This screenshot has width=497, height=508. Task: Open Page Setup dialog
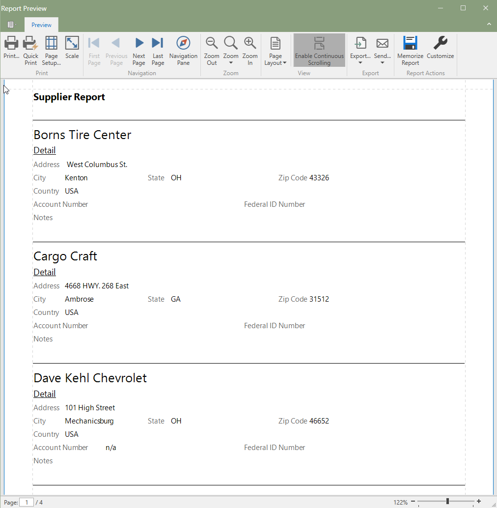[51, 44]
